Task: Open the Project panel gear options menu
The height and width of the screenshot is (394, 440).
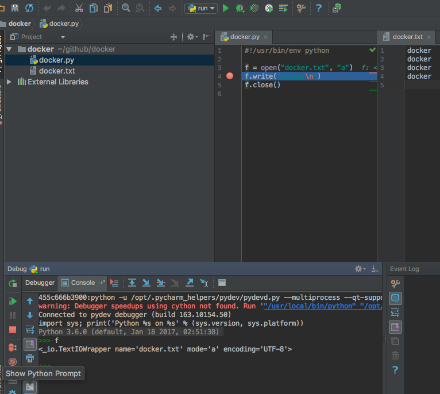Action: click(192, 37)
